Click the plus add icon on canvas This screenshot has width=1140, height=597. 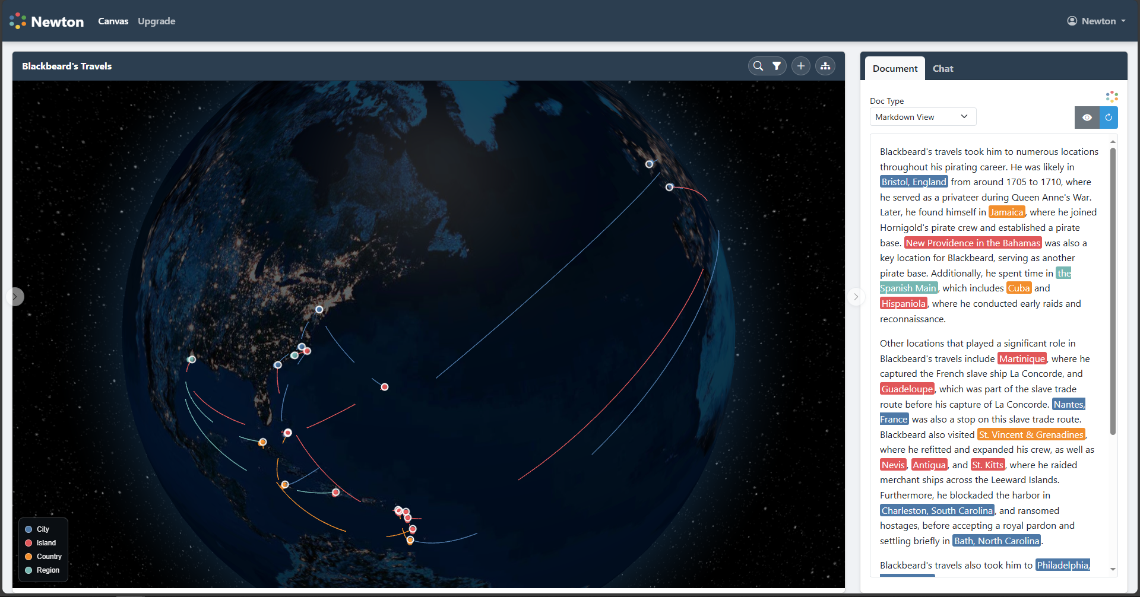[x=801, y=66]
